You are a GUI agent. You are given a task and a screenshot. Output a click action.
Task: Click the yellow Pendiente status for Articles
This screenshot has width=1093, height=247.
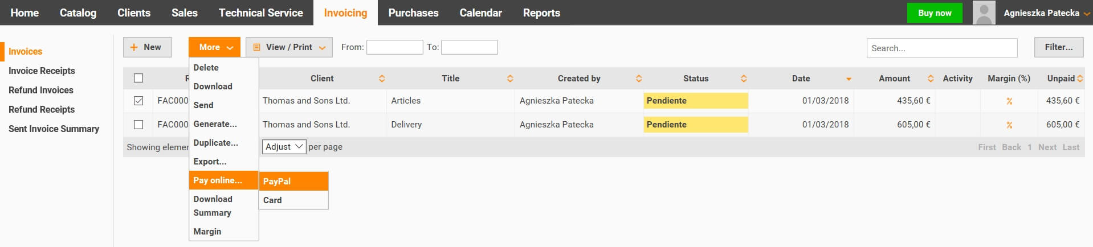click(695, 101)
